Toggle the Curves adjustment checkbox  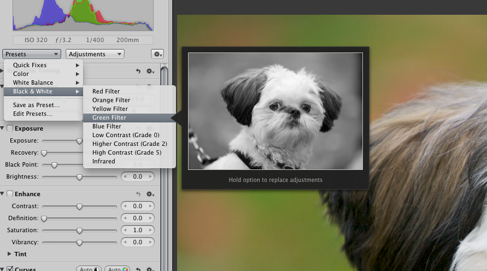(x=10, y=269)
